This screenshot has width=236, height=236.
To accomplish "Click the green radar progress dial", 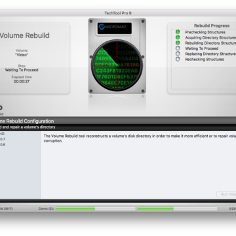I will click(x=117, y=66).
